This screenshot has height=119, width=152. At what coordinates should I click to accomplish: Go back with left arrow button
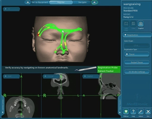click(x=28, y=2)
